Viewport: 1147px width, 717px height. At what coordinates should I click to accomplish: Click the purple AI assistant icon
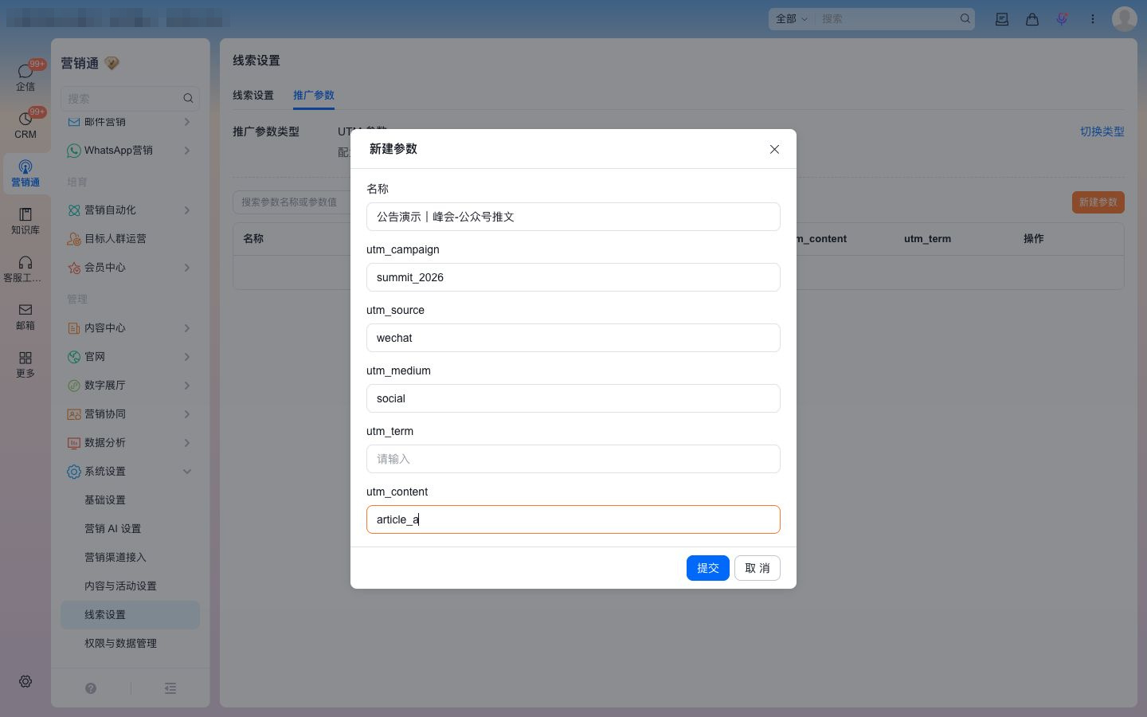pyautogui.click(x=1062, y=19)
